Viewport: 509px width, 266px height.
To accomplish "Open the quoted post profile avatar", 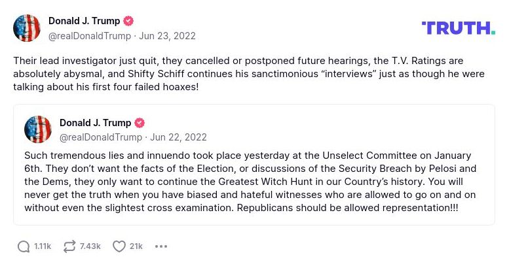I will click(38, 129).
